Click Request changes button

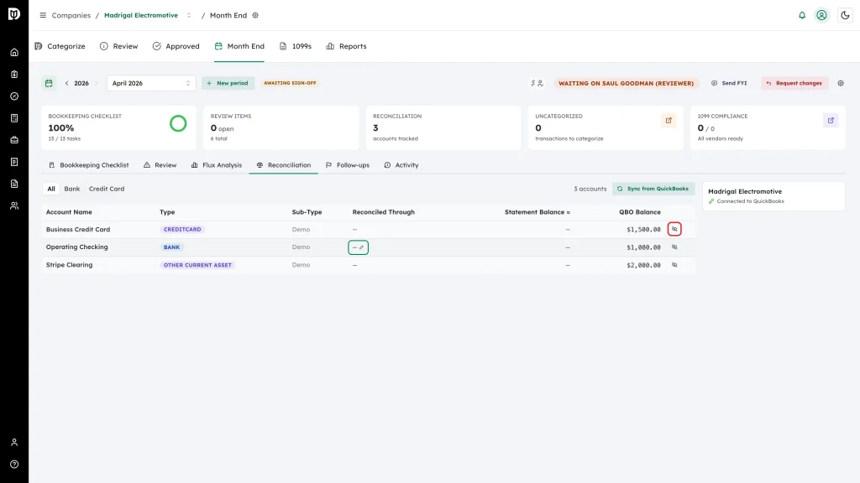coord(794,83)
